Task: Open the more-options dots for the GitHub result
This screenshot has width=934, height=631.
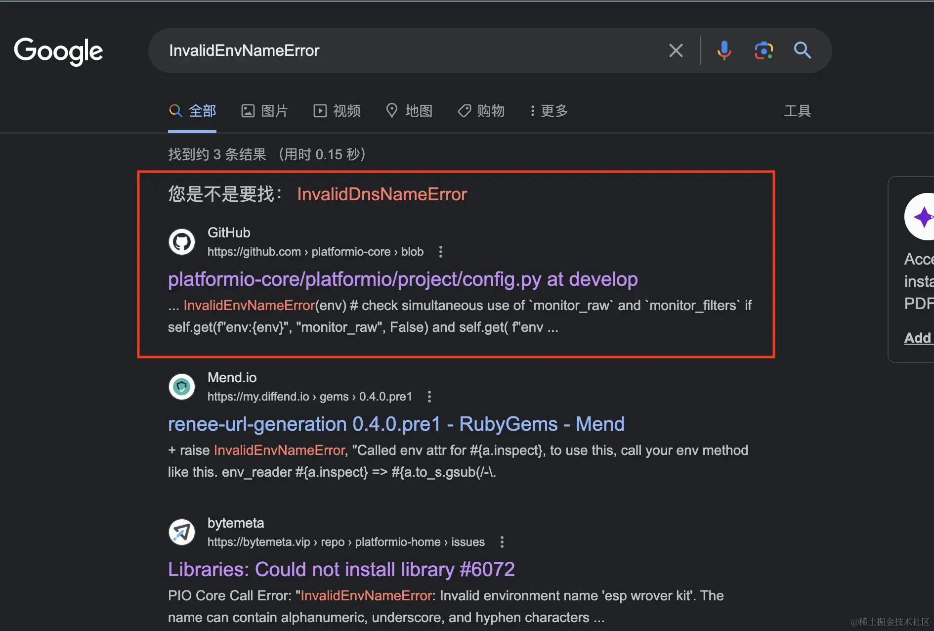Action: [x=441, y=252]
